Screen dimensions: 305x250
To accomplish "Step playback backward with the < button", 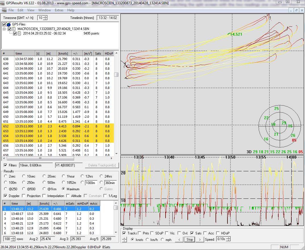I will click(179, 240).
